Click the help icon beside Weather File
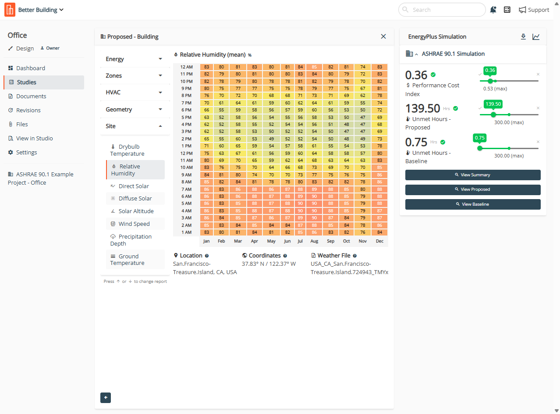The height and width of the screenshot is (414, 560). tap(355, 256)
